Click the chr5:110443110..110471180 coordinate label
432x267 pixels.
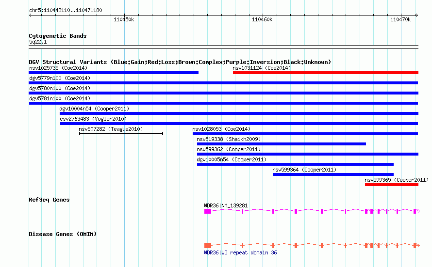tap(66, 11)
